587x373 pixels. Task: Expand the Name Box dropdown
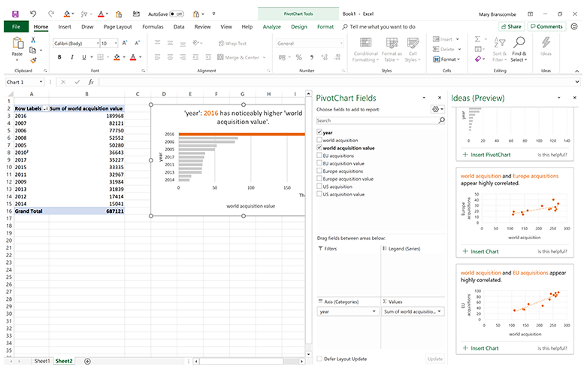coord(41,82)
